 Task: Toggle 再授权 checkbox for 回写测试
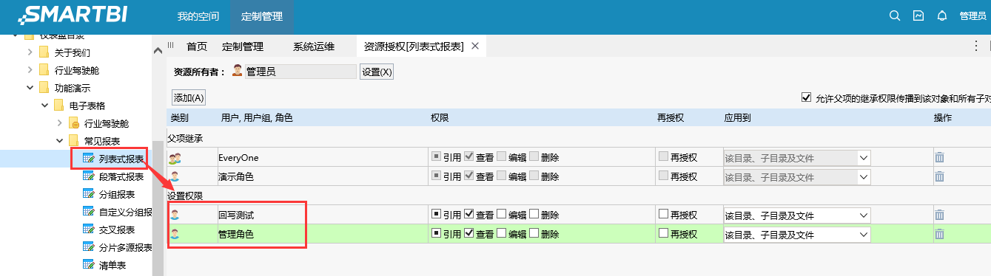tap(663, 215)
